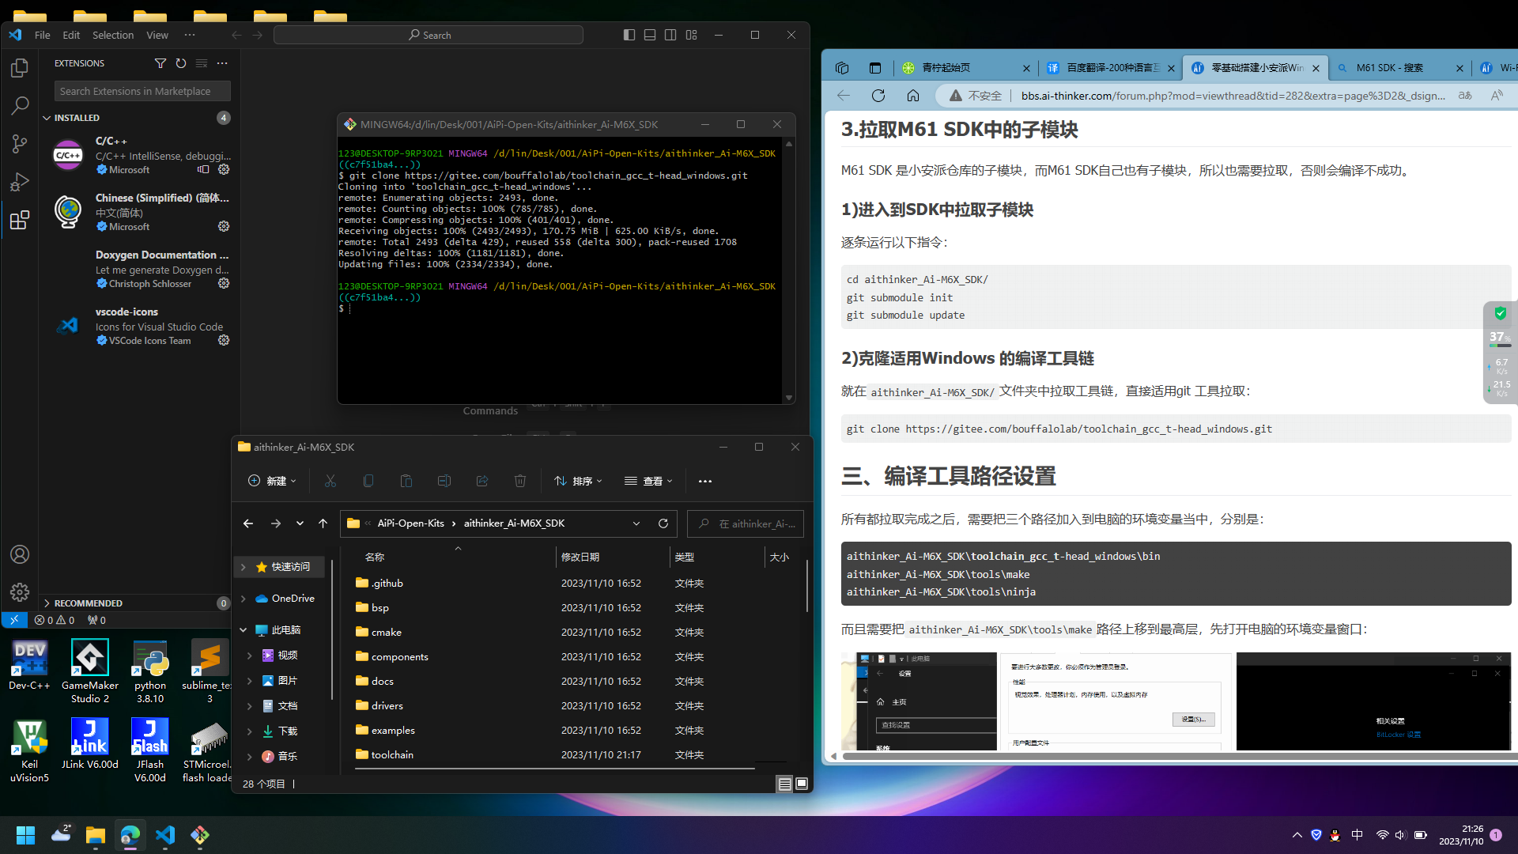1518x854 pixels.
Task: Click the browser page horizontal scrollbar
Action: (1178, 757)
